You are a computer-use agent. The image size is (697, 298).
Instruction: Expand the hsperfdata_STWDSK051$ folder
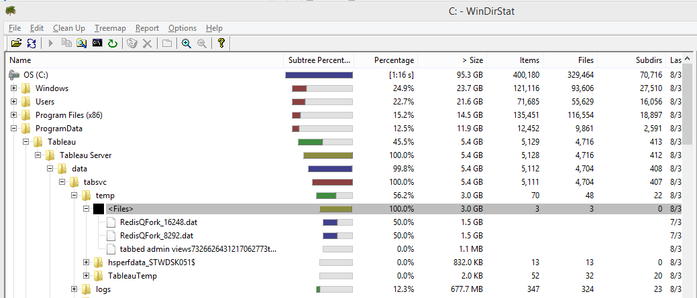(x=87, y=262)
